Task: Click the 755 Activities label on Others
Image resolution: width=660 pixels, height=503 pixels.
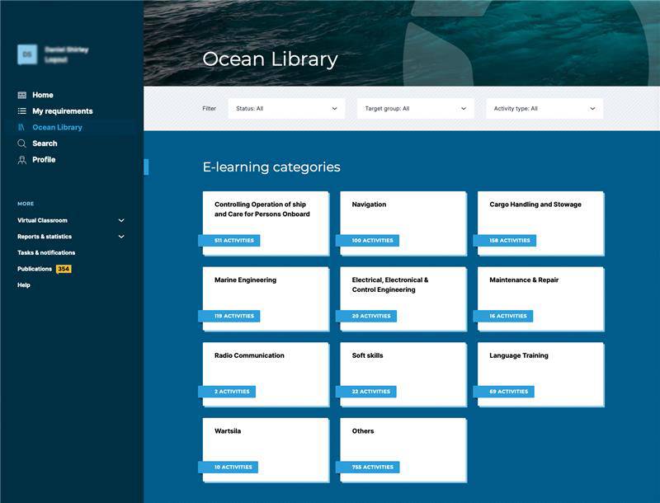Action: 368,468
